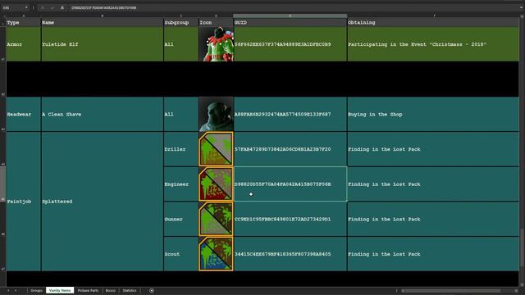Viewport: 525px width, 295px height.
Task: Click the Confirm entry checkmark in formula bar
Action: tap(52, 7)
